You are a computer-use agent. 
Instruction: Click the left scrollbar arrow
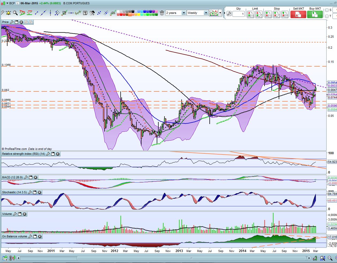pyautogui.click(x=18, y=258)
